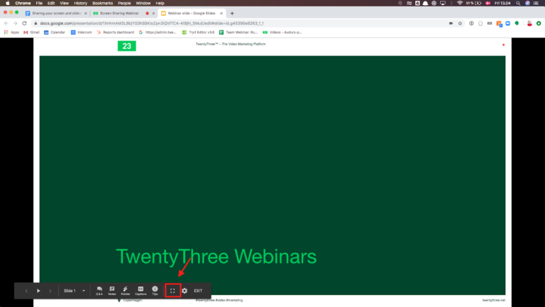Select the Webinar slide - Google Slides tab
This screenshot has height=307, width=545.
[x=192, y=14]
